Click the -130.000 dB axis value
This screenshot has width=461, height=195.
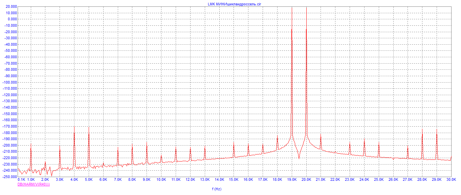pos(10,101)
